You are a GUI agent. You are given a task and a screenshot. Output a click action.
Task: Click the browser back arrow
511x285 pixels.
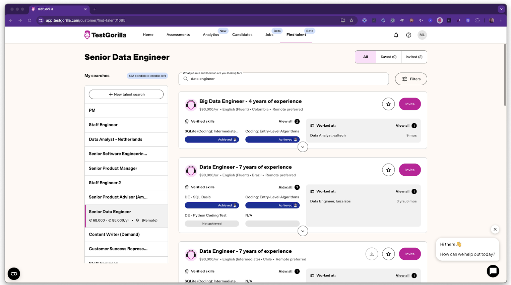[11, 20]
